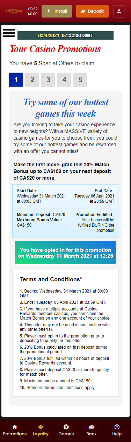The width and height of the screenshot is (131, 442).
Task: Click the orange Deposit button
Action: (92, 11)
